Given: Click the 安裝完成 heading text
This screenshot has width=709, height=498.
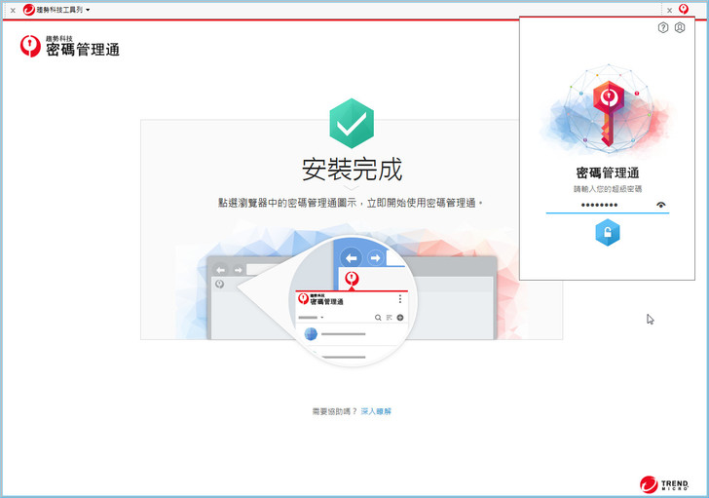Looking at the screenshot, I should click(x=353, y=170).
